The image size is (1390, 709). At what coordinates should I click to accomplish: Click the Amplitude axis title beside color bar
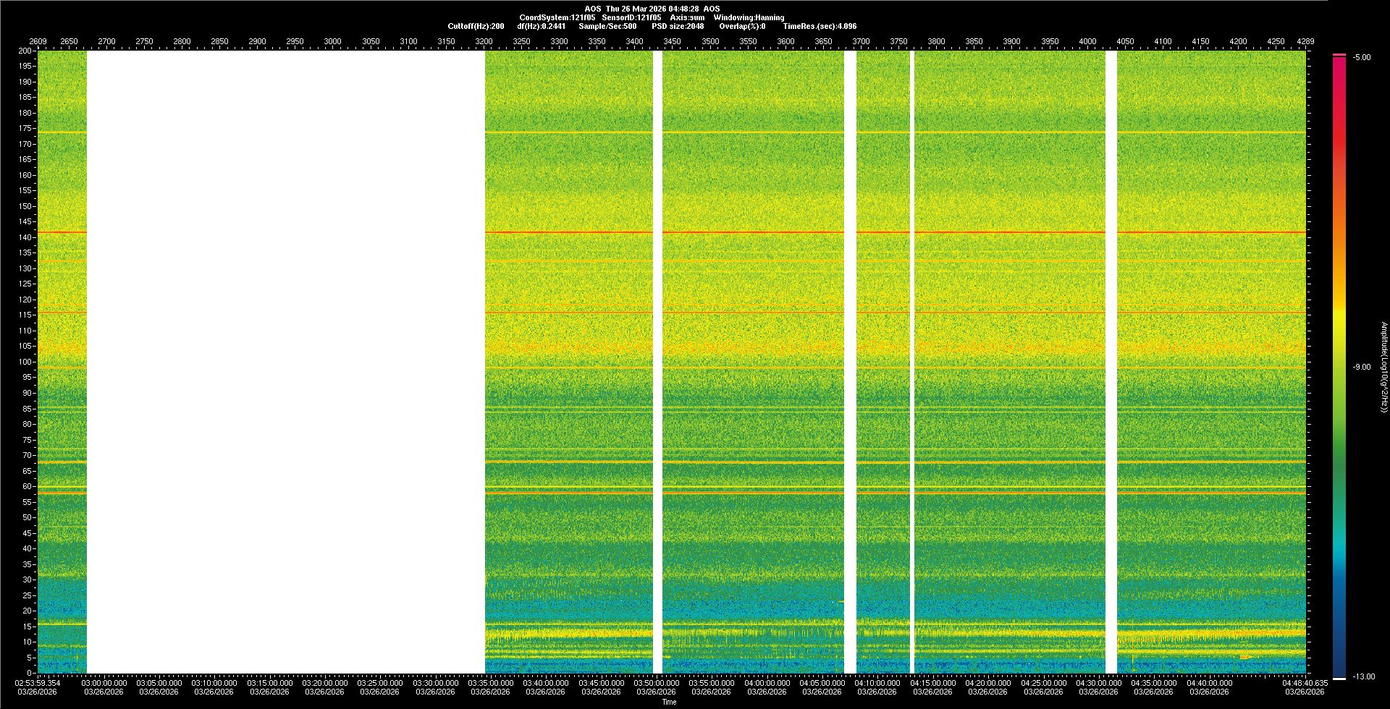tap(1383, 367)
